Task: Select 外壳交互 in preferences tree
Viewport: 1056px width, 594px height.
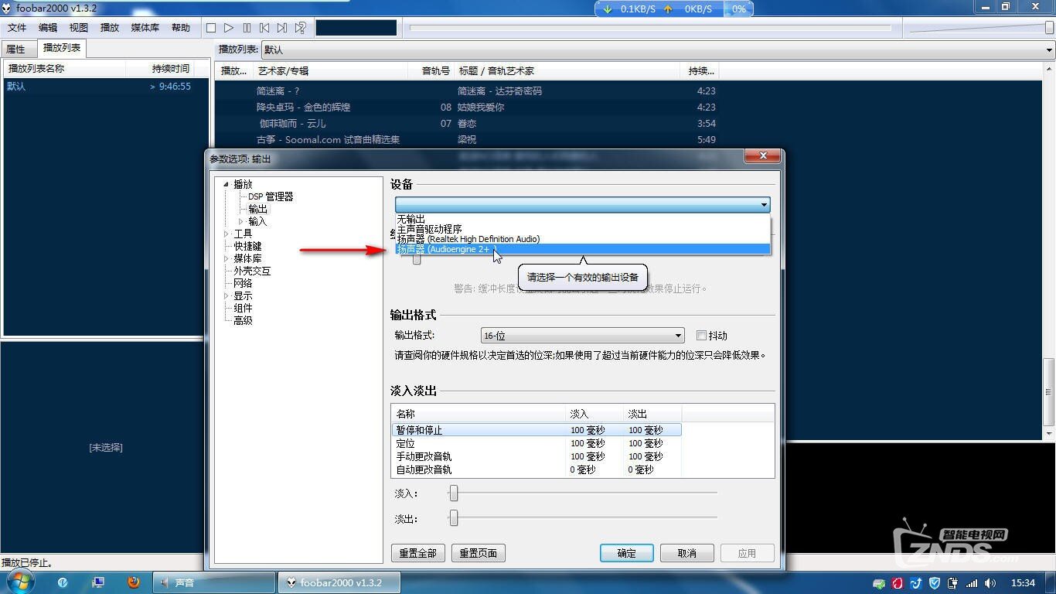Action: 252,271
